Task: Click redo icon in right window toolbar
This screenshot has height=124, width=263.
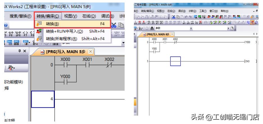Action: (190, 17)
